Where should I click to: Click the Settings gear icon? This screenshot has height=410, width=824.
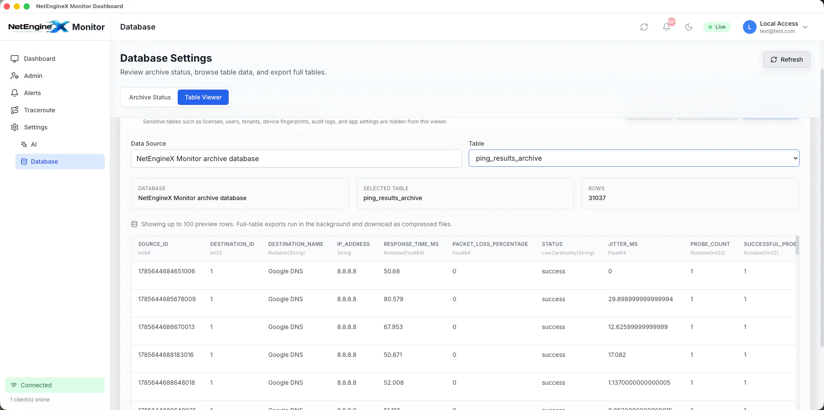click(15, 127)
